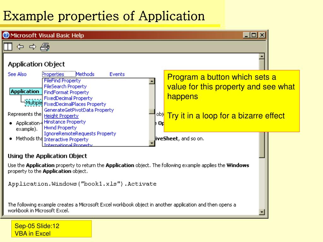Click the help window vertical scrollbar thumb

point(261,109)
